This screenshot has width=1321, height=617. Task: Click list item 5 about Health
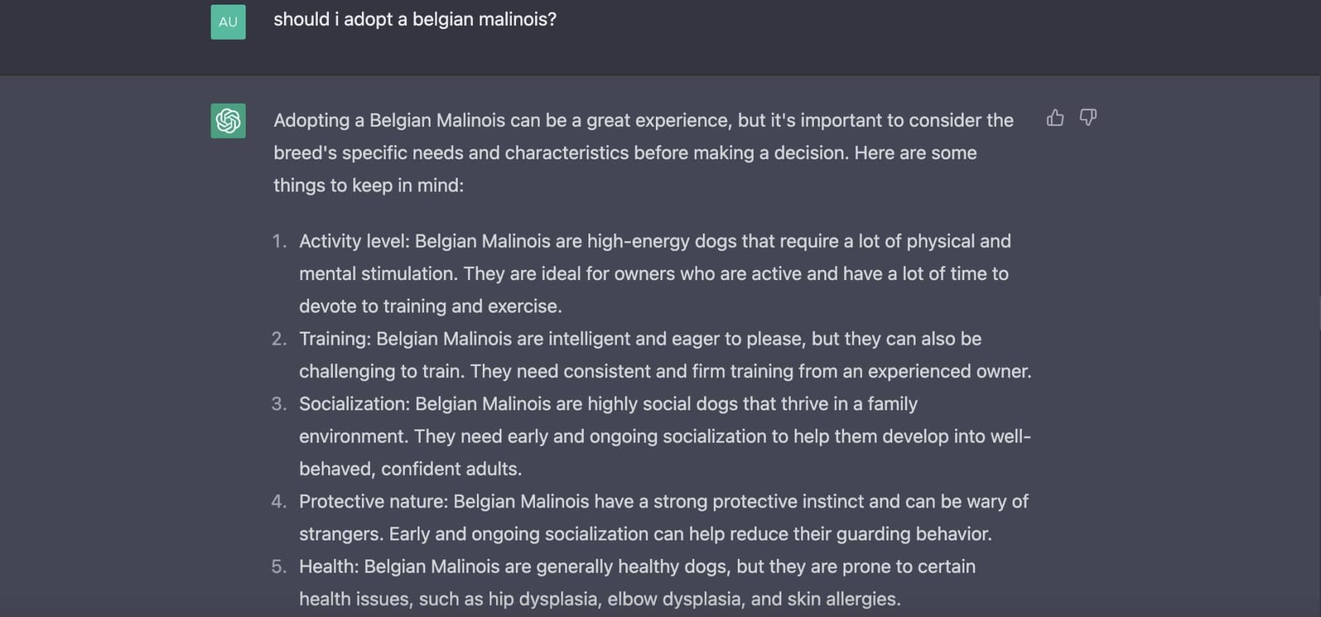637,583
